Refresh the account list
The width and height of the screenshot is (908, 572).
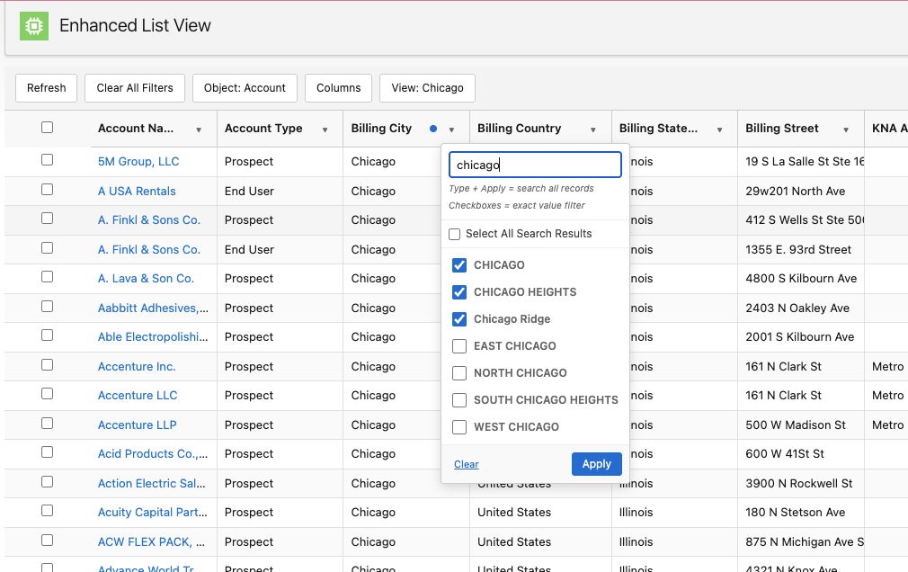[46, 87]
